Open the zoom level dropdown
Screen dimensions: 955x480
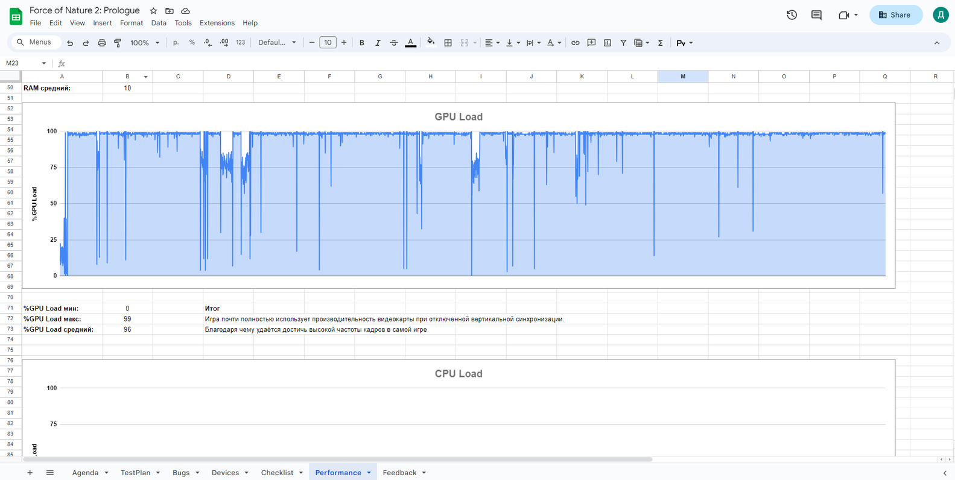[x=145, y=43]
